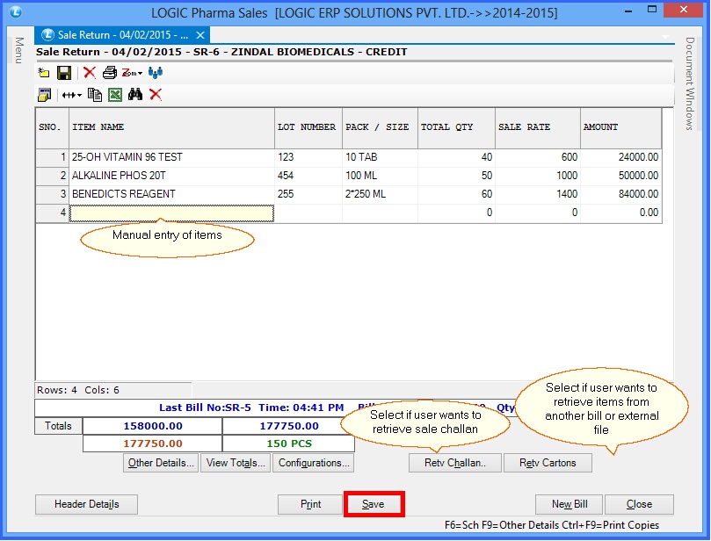Image resolution: width=711 pixels, height=541 pixels.
Task: Close the Sale Return tab
Action: [x=200, y=35]
